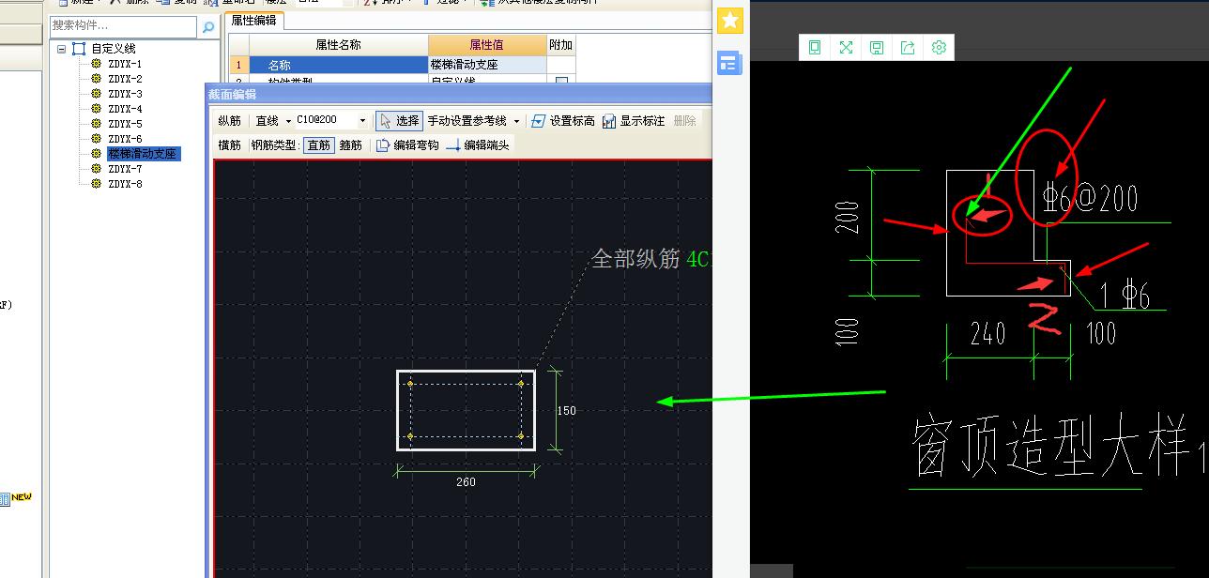This screenshot has height=578, width=1209.
Task: Click the 显示标注 tool
Action: pos(634,121)
